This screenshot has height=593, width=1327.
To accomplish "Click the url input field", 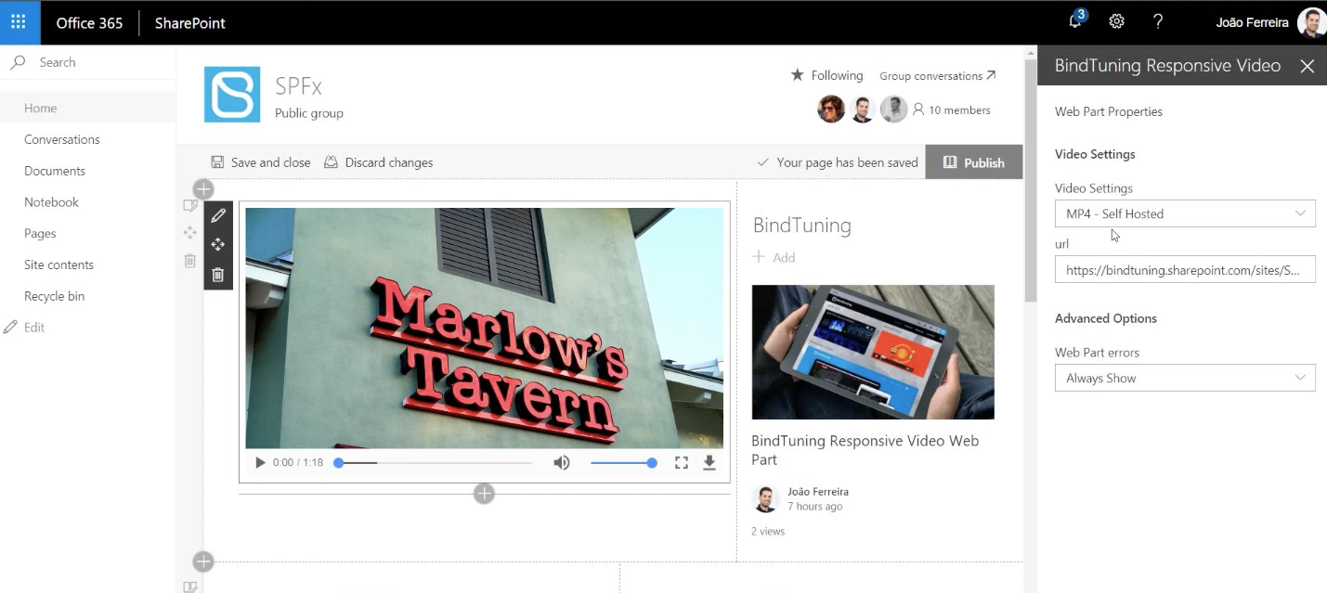I will coord(1185,269).
